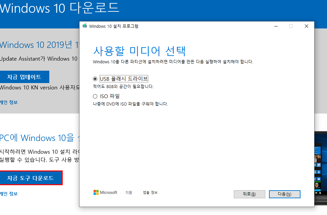Click the 다음(N) button

coord(284,194)
